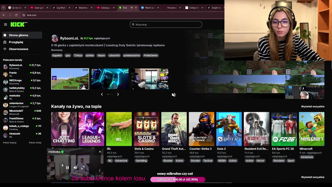Click the Xayoo tag
This screenshot has height=187, width=332.
click(x=101, y=55)
